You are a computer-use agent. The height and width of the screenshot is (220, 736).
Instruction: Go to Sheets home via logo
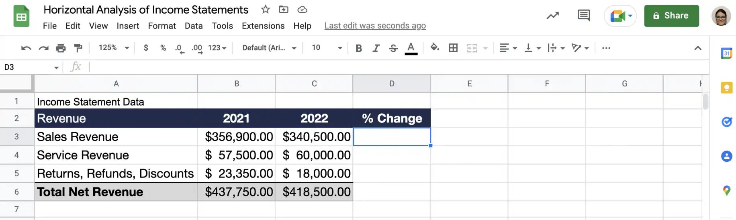coord(22,16)
